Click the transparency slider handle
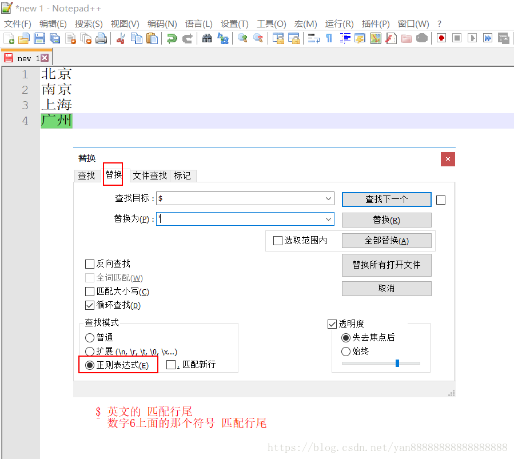 pyautogui.click(x=397, y=363)
